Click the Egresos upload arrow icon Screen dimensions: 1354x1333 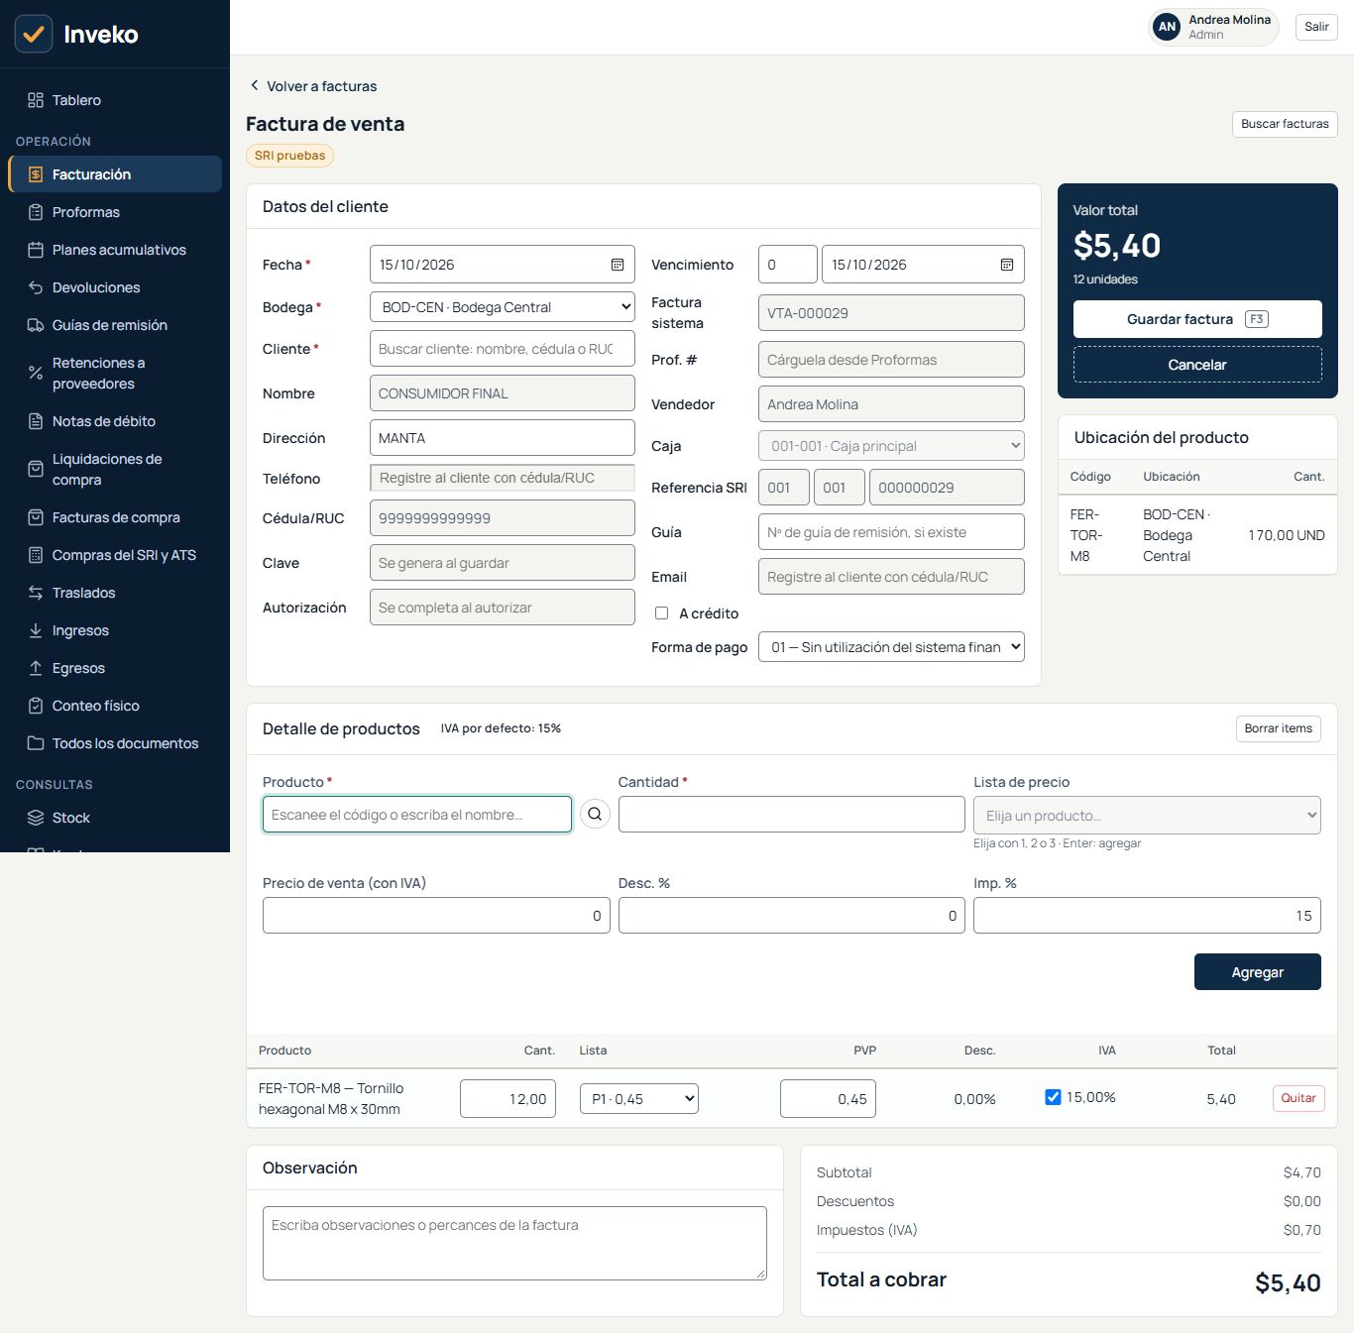pos(36,668)
